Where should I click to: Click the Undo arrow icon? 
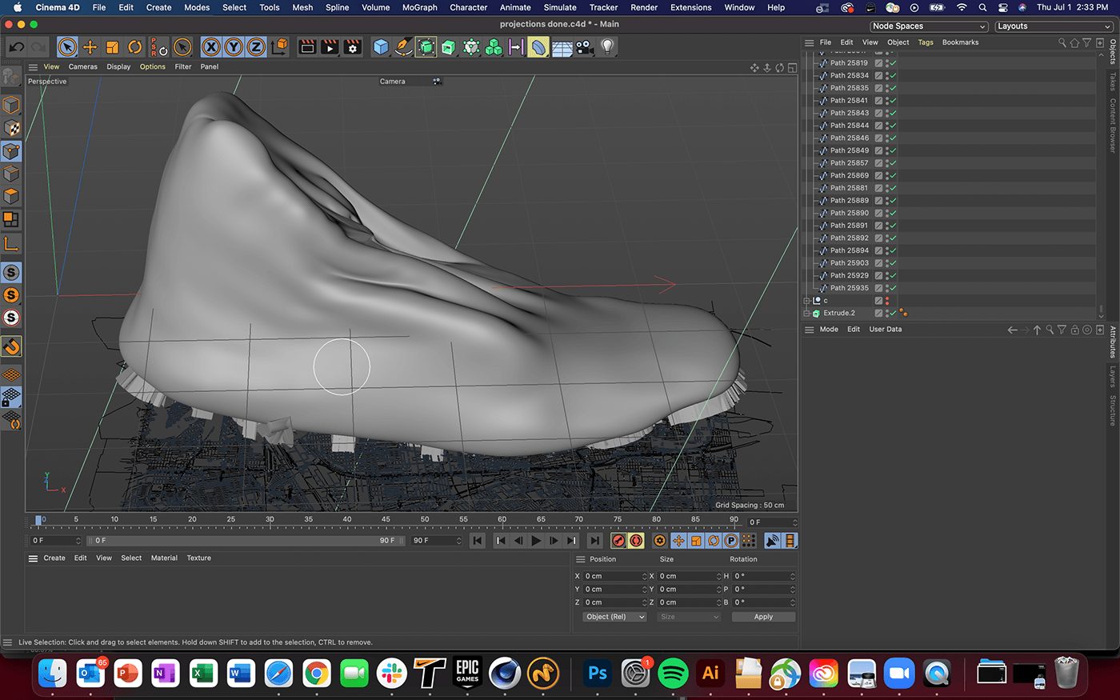16,47
